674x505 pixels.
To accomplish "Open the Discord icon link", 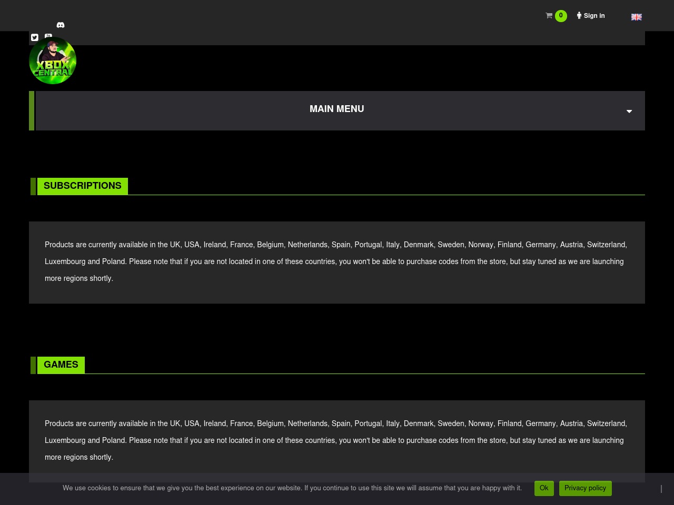I will point(61,25).
